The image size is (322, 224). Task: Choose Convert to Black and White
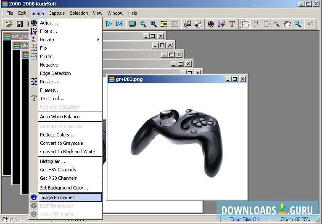[x=66, y=152]
